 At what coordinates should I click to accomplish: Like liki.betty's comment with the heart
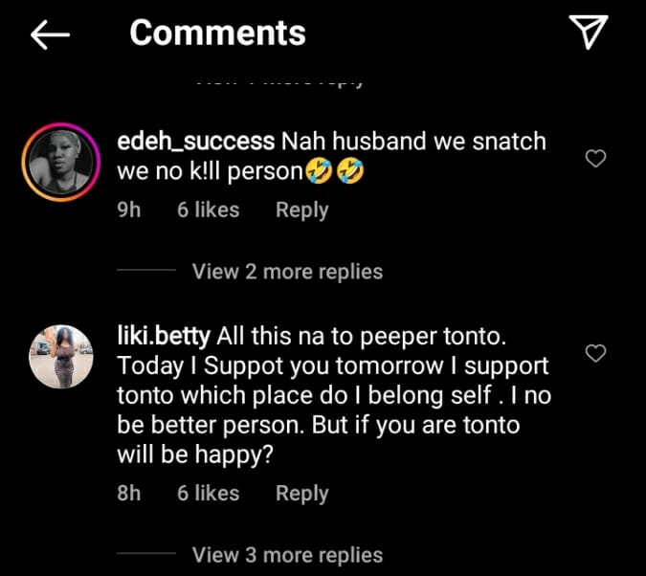click(x=595, y=354)
